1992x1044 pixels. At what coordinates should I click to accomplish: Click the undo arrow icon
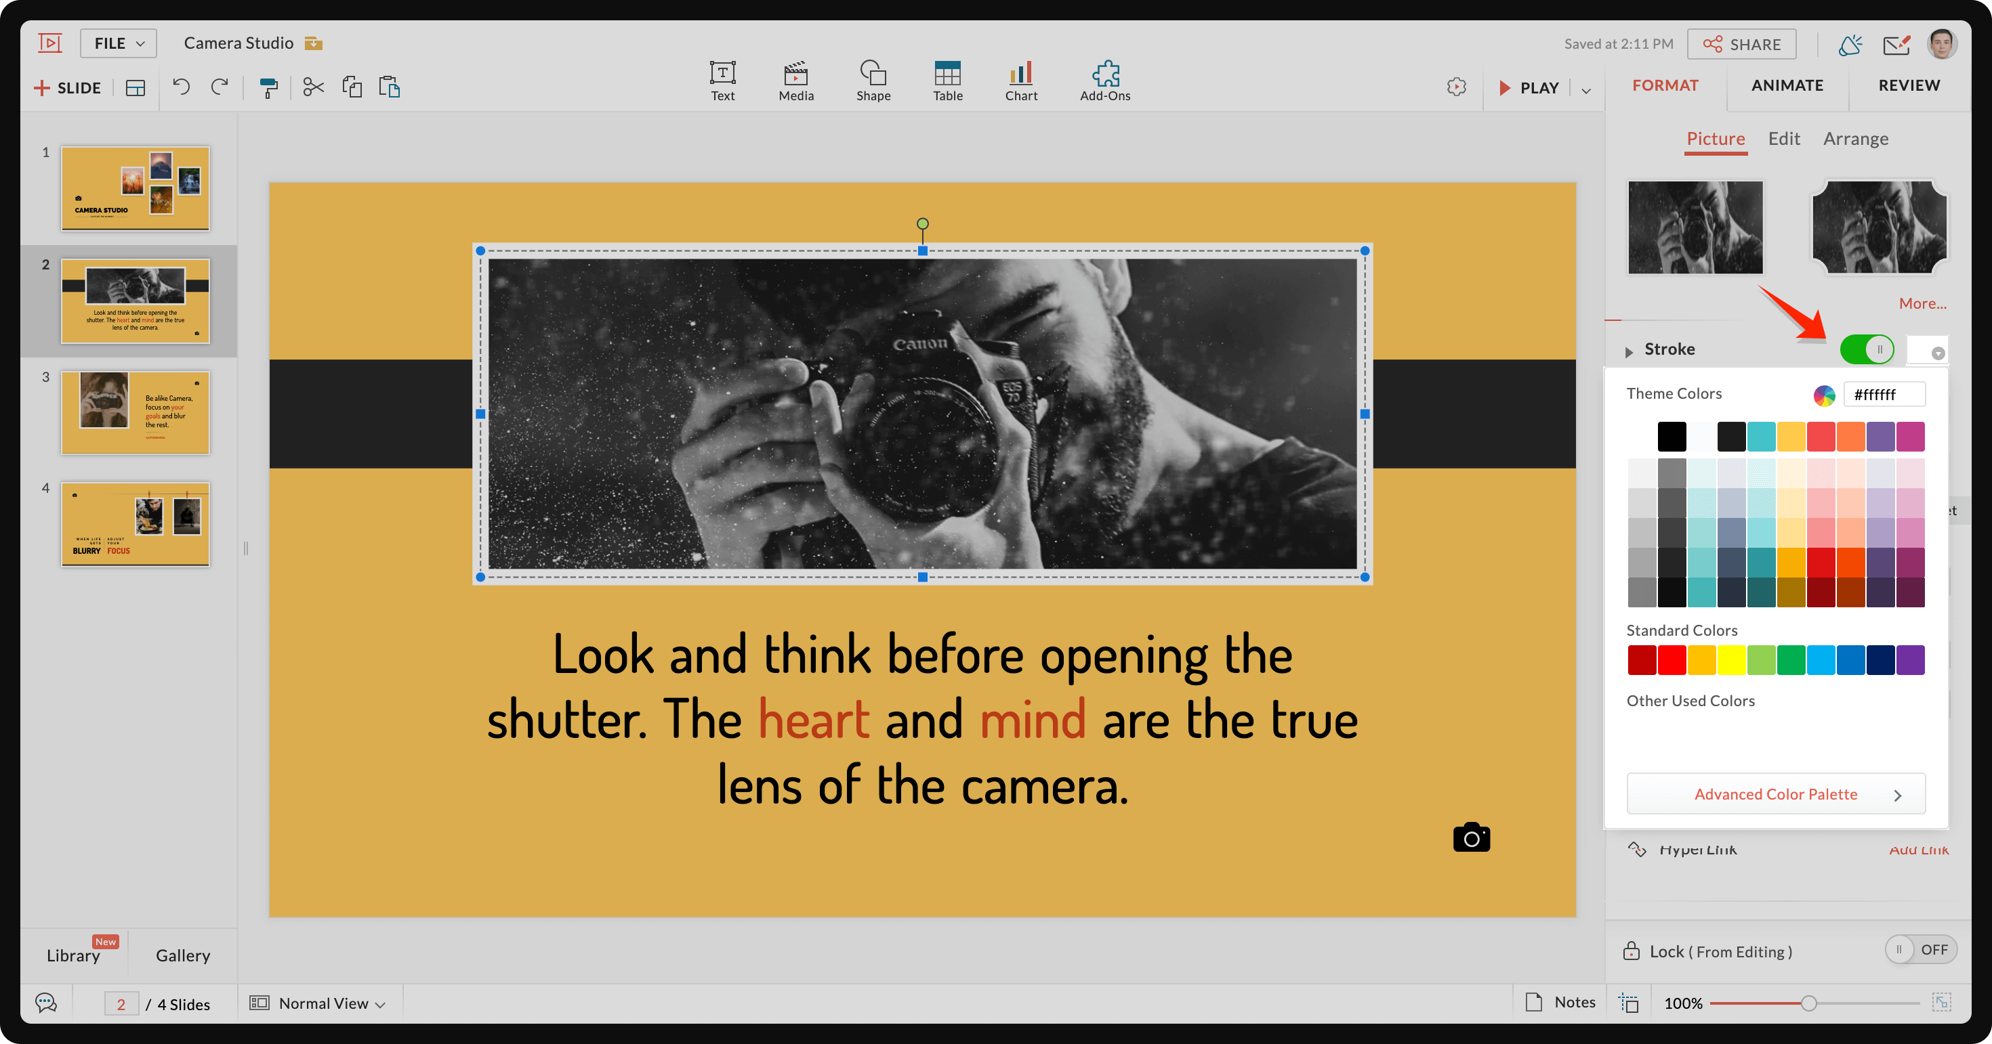coord(181,87)
